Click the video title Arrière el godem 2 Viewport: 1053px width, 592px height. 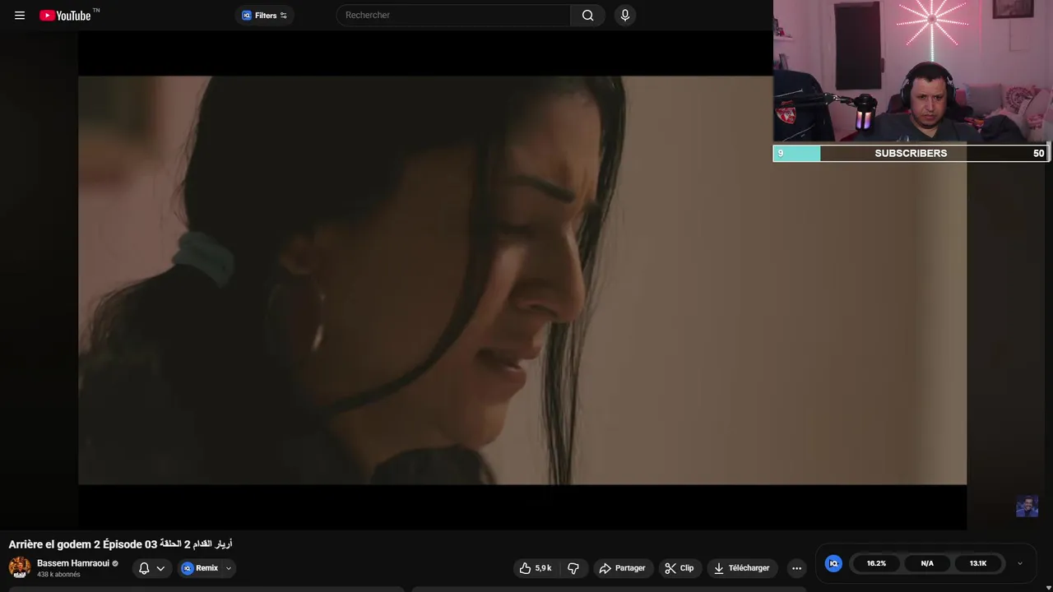click(x=121, y=544)
